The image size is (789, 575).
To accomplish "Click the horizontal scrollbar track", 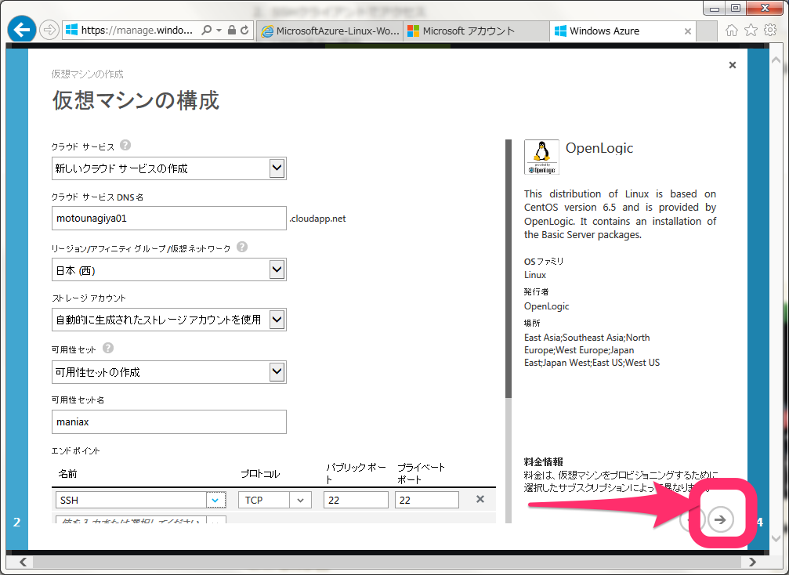I will click(386, 562).
